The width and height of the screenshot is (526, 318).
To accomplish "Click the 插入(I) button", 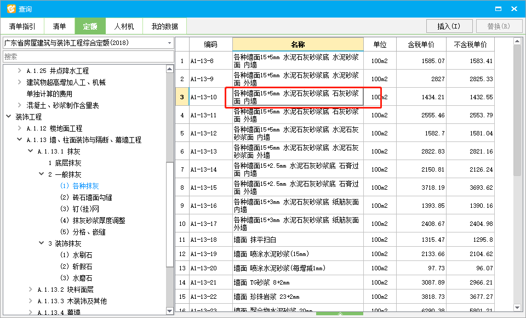I will click(x=449, y=26).
